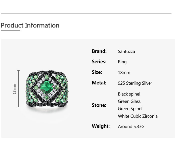Image resolution: width=176 pixels, height=153 pixels.
Task: Click the Stone label
Action: [99, 105]
